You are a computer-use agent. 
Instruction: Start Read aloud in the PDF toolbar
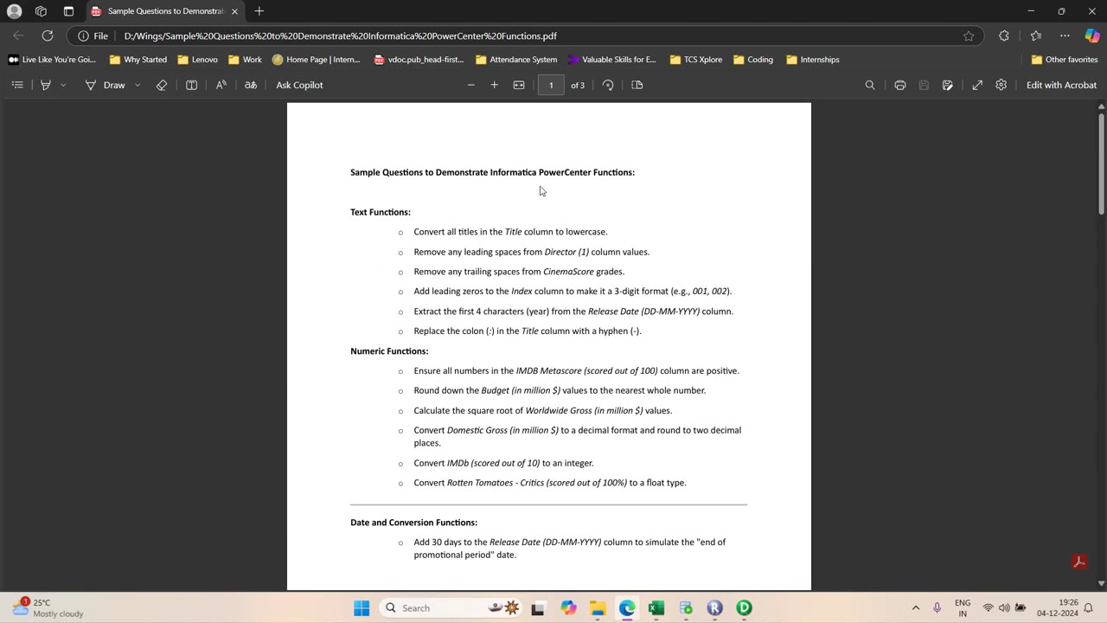pos(221,85)
